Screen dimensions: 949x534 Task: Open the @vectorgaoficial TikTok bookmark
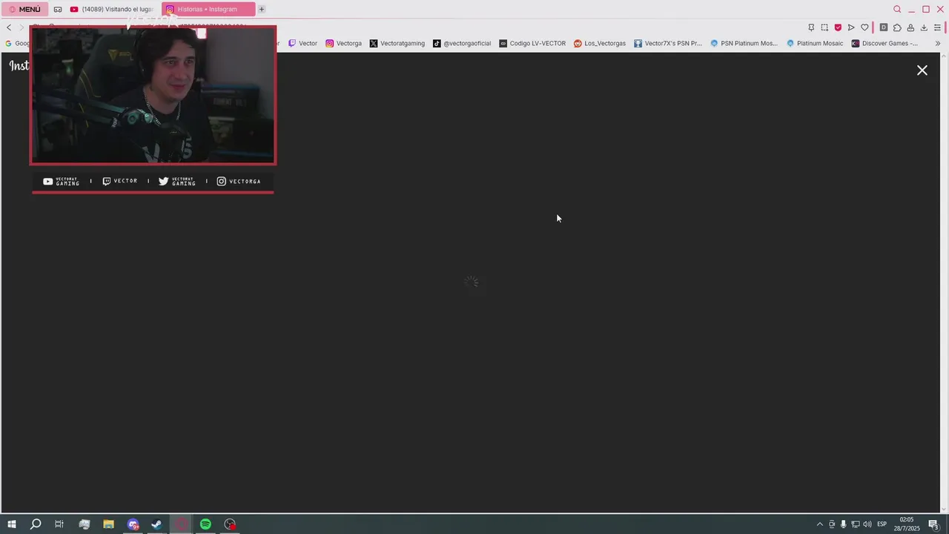coord(462,43)
